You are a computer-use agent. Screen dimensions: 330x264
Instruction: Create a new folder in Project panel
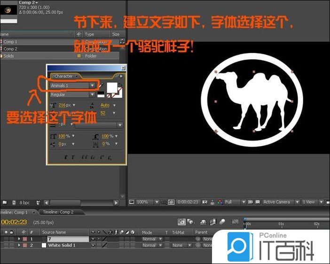click(5, 202)
